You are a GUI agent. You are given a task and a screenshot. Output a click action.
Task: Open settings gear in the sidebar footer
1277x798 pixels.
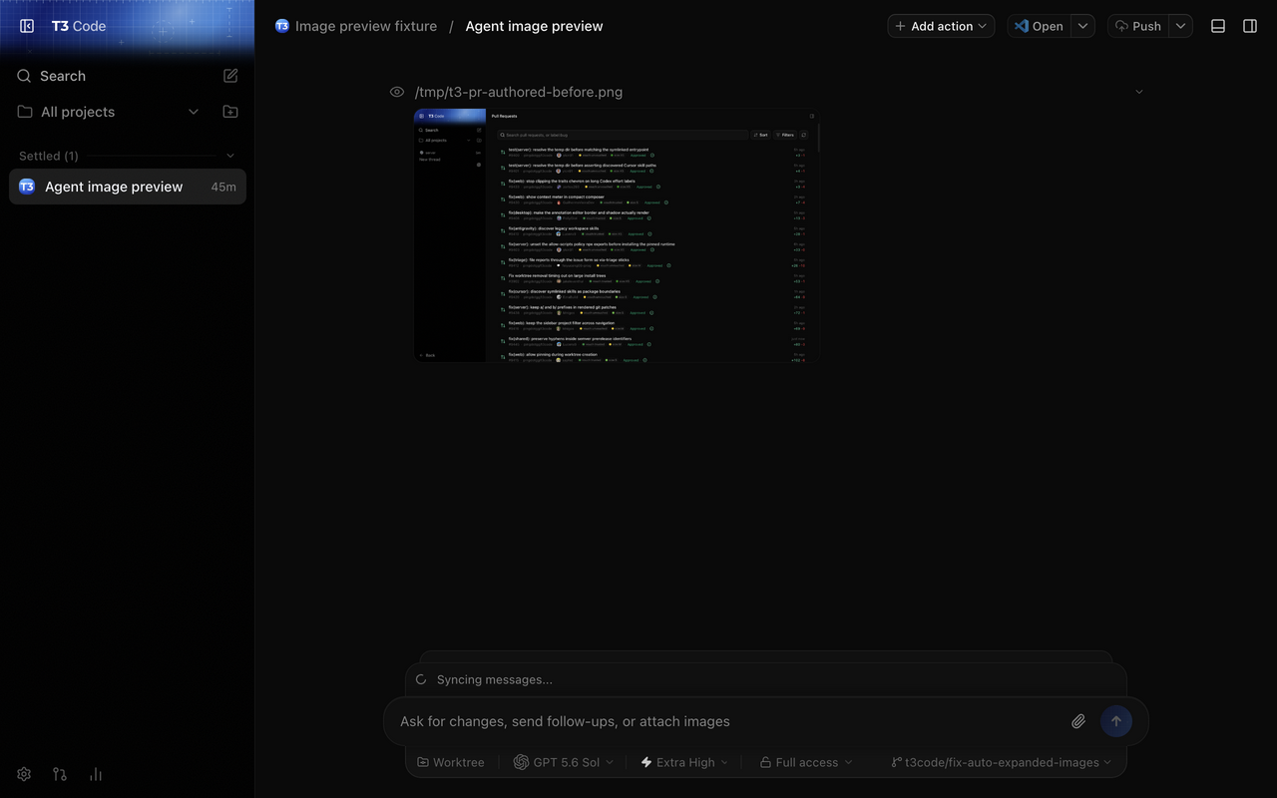[x=24, y=774]
